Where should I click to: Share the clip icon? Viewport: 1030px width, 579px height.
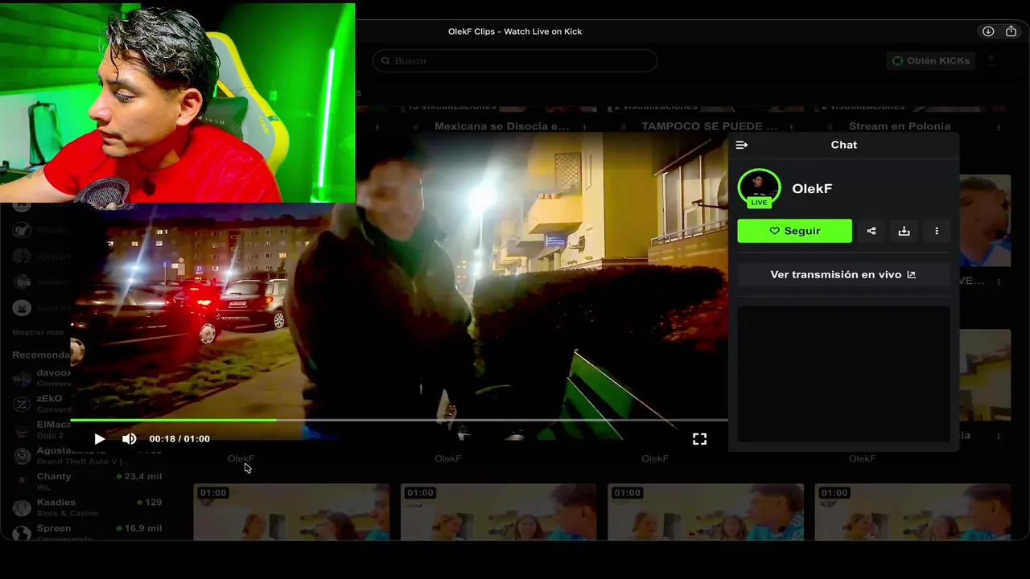871,231
